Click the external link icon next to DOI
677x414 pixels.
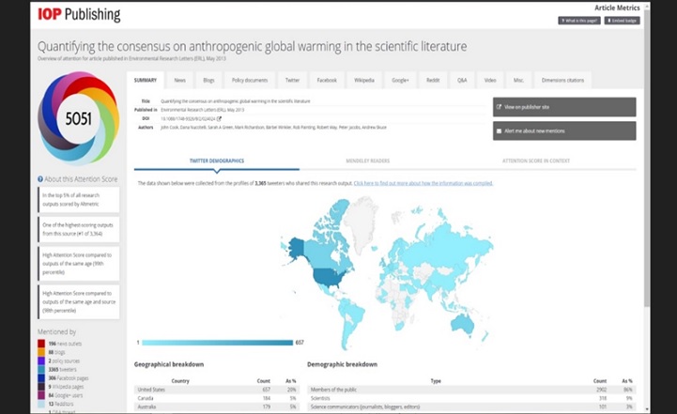pyautogui.click(x=219, y=118)
